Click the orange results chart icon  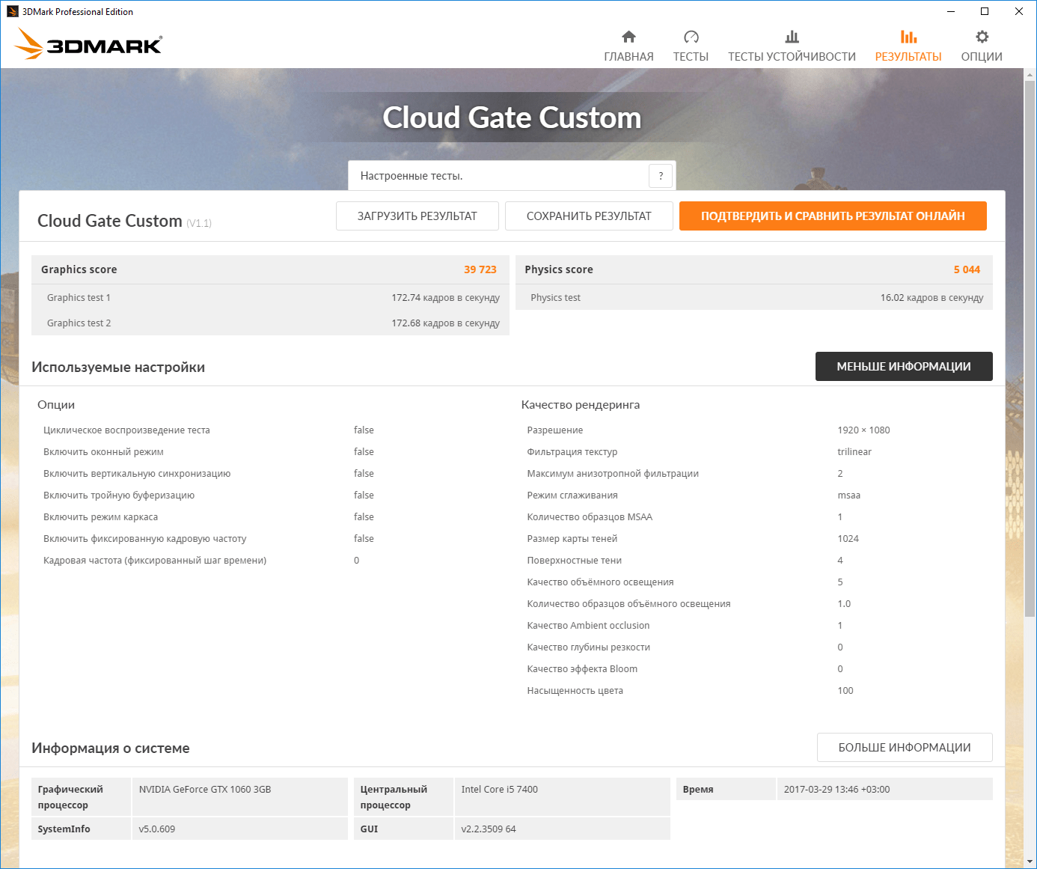click(908, 37)
